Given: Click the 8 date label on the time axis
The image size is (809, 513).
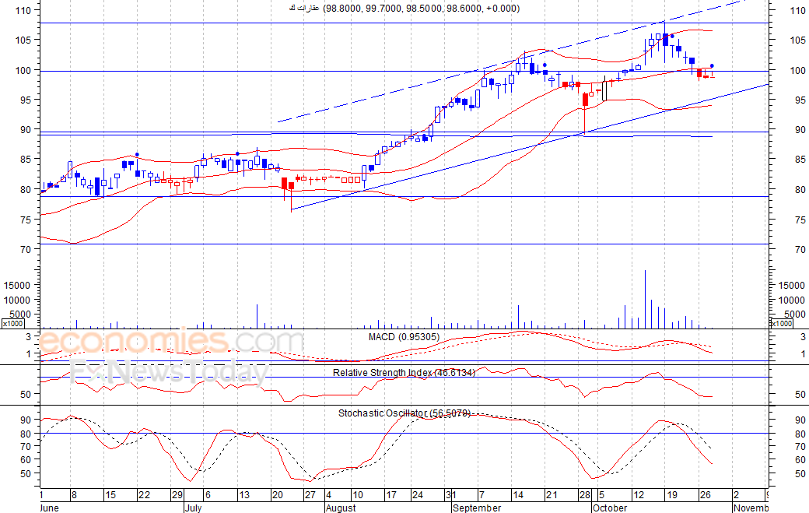Looking at the screenshot, I should point(75,495).
